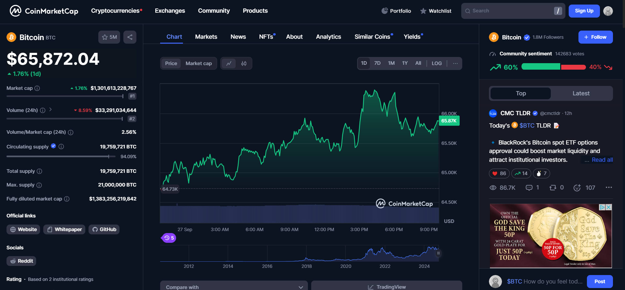Click the purple events badge with 5
The height and width of the screenshot is (290, 625).
169,238
